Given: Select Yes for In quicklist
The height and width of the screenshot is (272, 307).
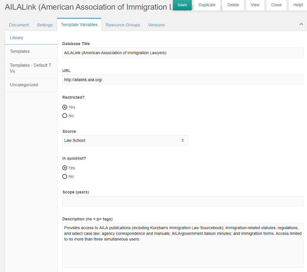Looking at the screenshot, I should [x=65, y=168].
